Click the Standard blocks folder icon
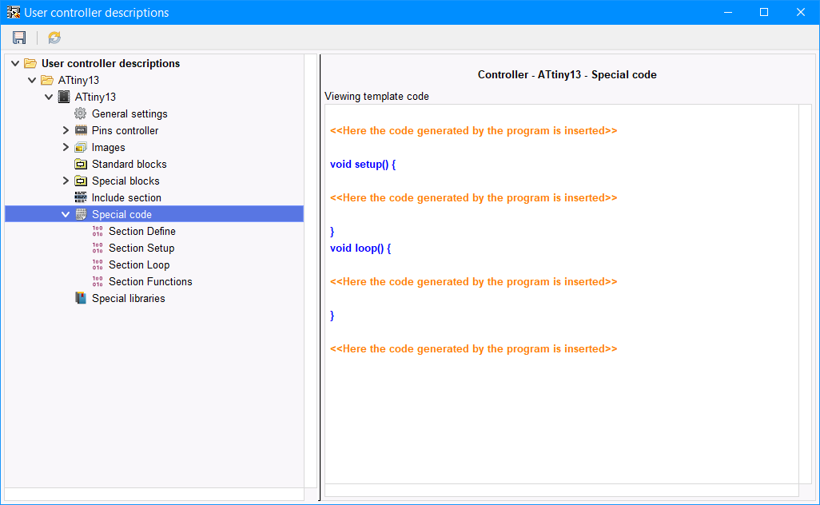This screenshot has width=820, height=505. 81,164
